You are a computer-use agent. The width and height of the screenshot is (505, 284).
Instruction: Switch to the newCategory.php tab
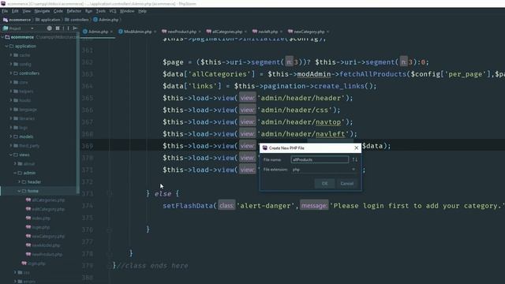coord(309,32)
